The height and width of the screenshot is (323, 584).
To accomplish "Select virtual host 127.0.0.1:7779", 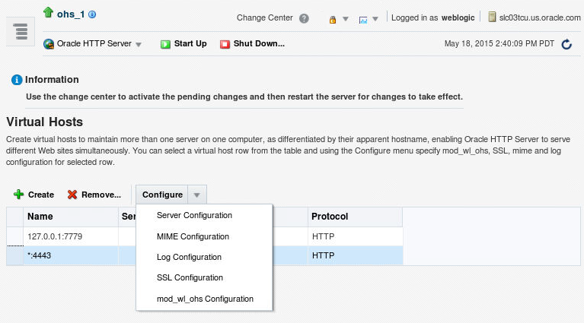I will 55,236.
